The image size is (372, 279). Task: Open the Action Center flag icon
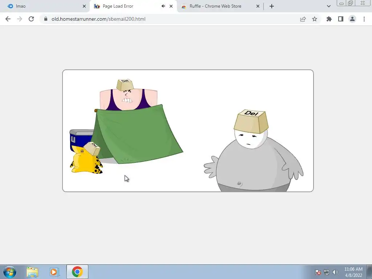[318, 272]
